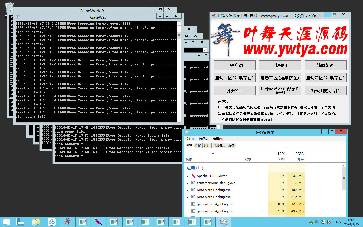
Task: Click 启动二区(如果存在) button
Action: pyautogui.click(x=234, y=78)
